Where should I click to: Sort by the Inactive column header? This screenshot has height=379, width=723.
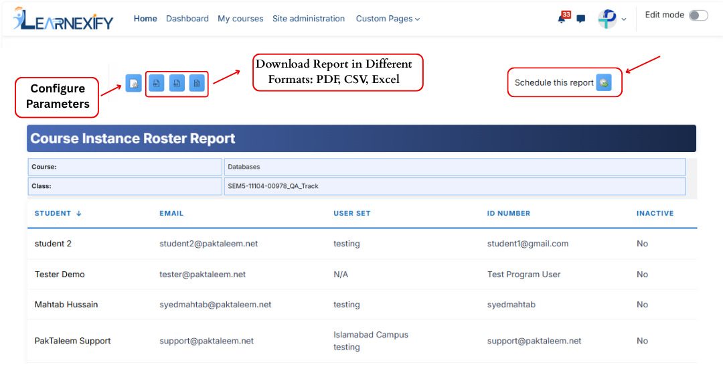[x=655, y=214]
